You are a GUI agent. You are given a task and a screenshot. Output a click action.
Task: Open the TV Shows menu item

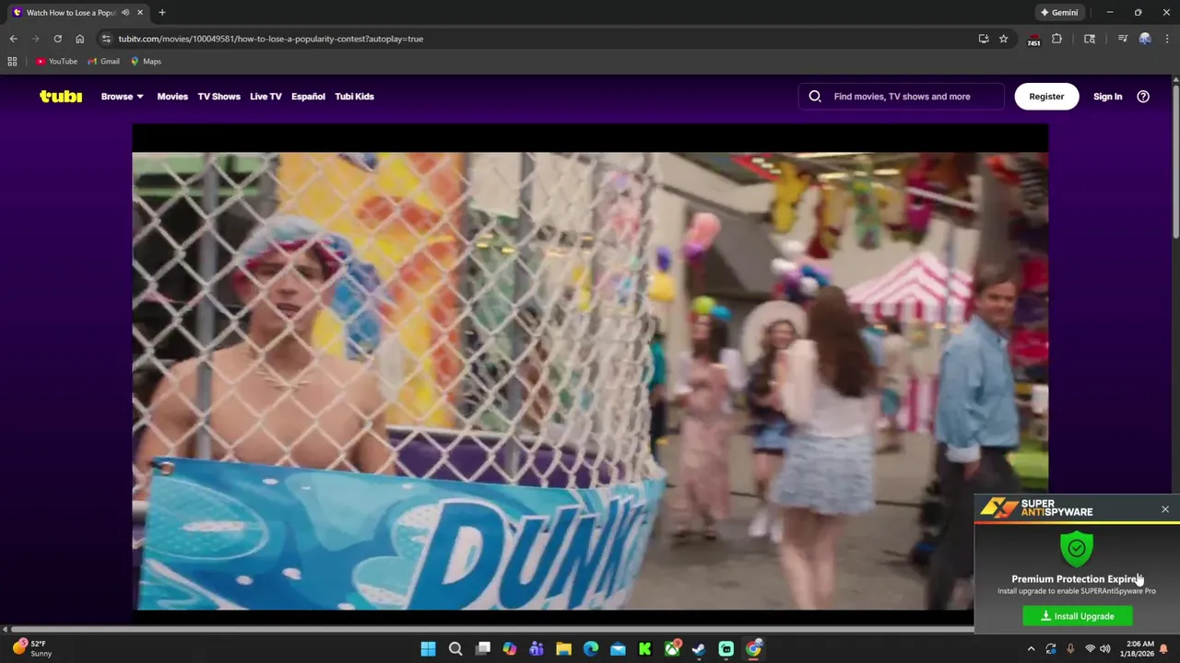(218, 96)
